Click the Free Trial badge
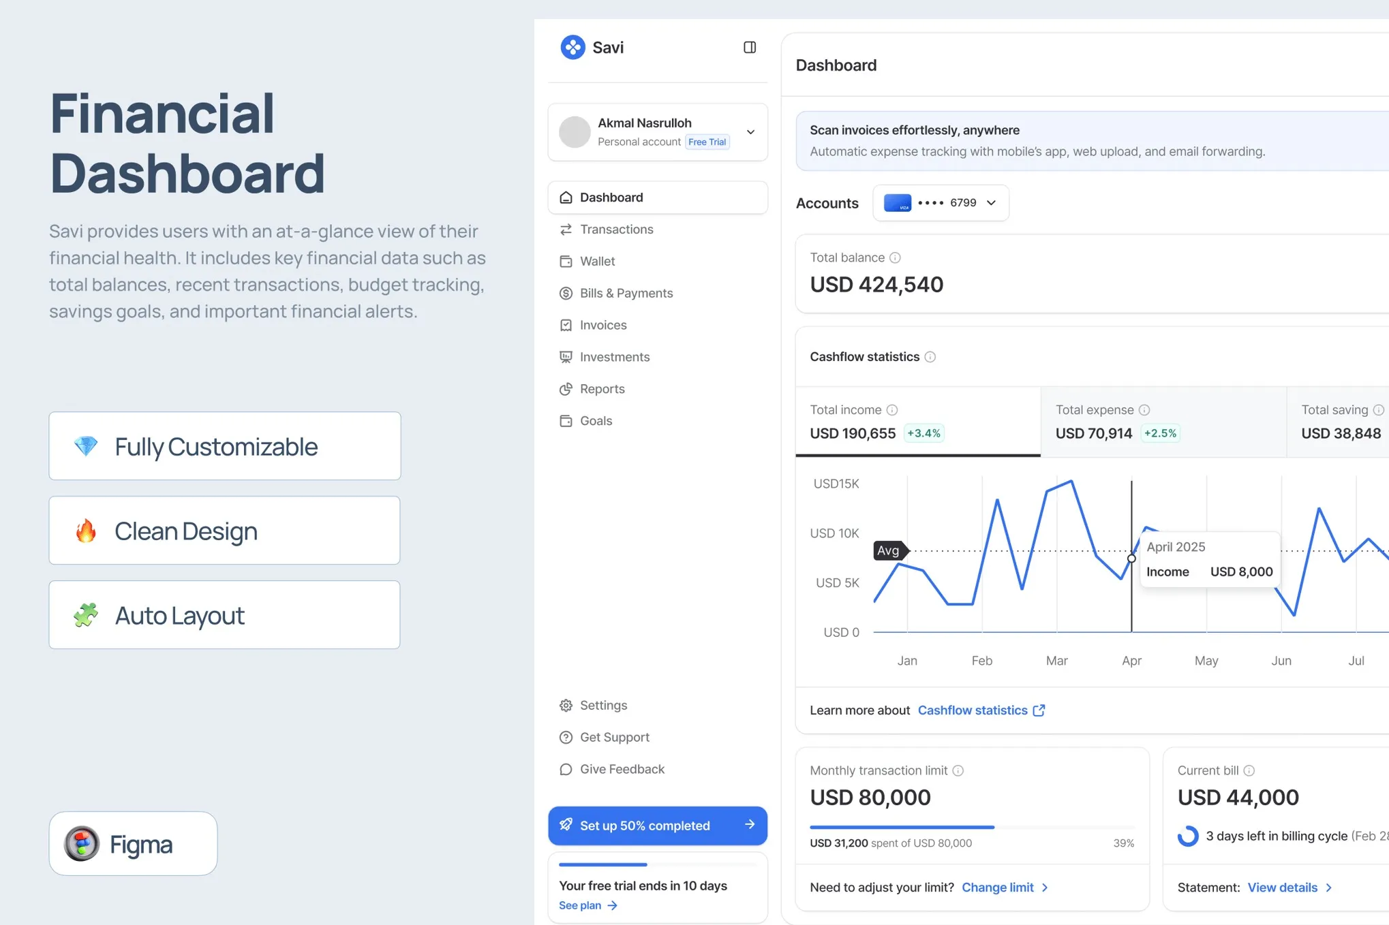The width and height of the screenshot is (1389, 925). (707, 142)
